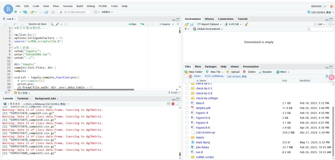This screenshot has height=160, width=335.
Task: Open the Figure2A.R file link
Action: pos(203,128)
